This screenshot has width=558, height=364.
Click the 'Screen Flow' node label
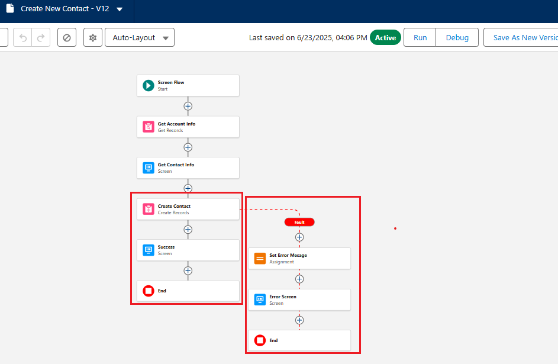point(171,82)
